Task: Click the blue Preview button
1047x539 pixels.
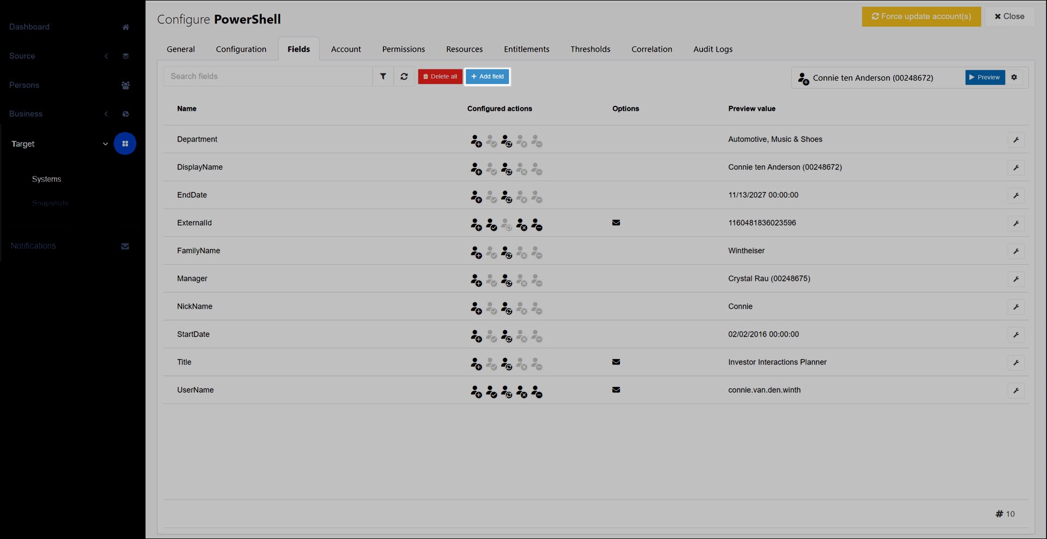Action: click(985, 77)
